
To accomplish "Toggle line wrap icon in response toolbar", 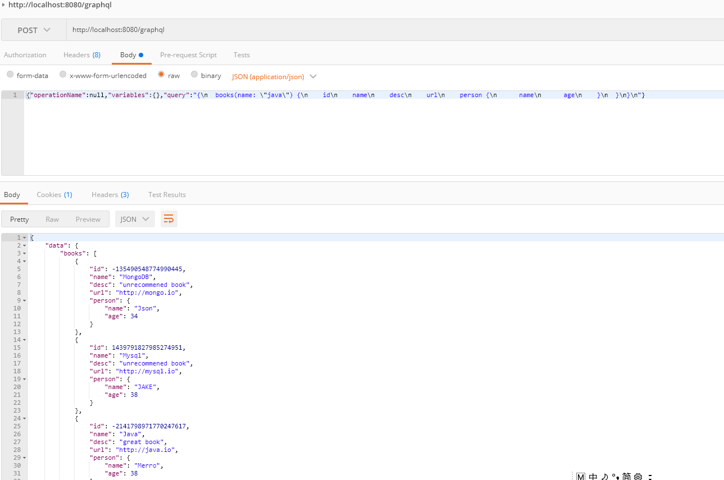I will coord(169,219).
